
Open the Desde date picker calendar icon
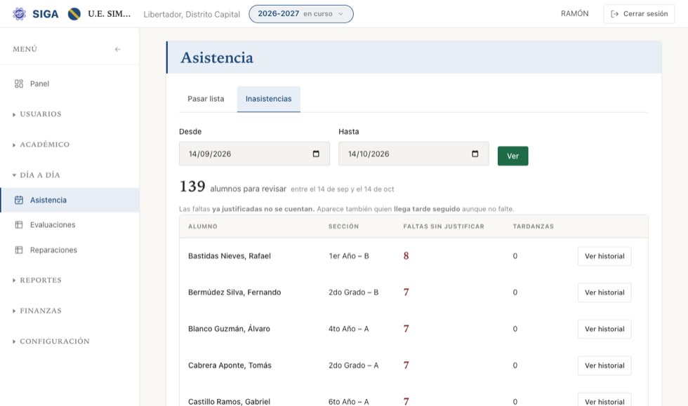point(316,154)
